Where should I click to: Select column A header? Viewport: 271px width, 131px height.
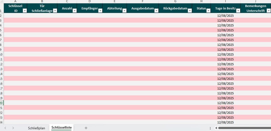pyautogui.click(x=15, y=1)
